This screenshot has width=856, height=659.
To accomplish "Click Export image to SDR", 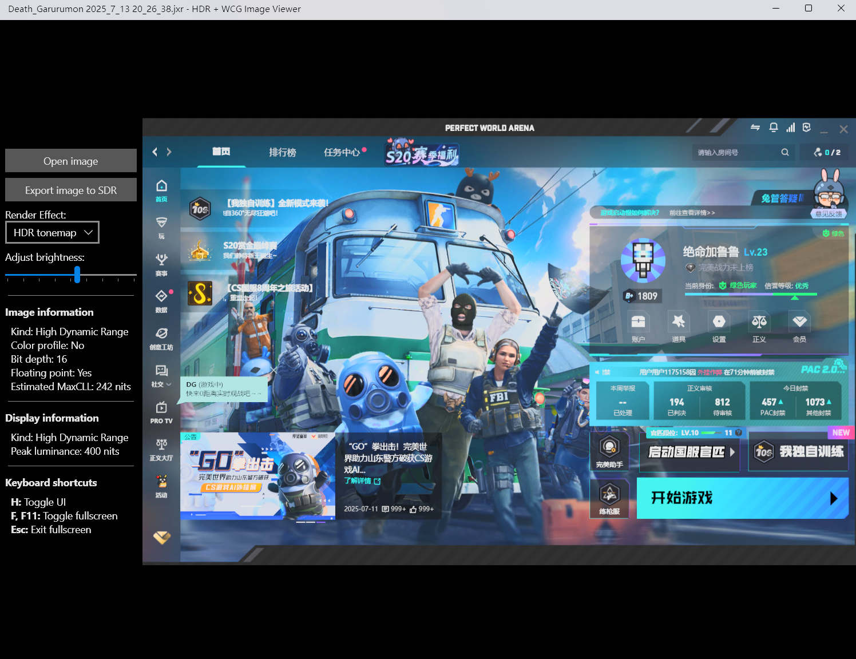I will [x=71, y=190].
